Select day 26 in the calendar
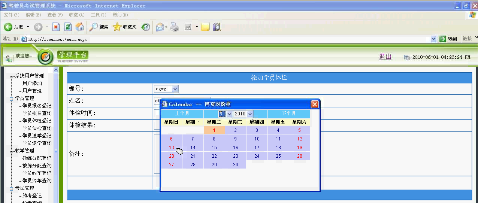This screenshot has width=478, height=203. pyautogui.click(x=299, y=156)
